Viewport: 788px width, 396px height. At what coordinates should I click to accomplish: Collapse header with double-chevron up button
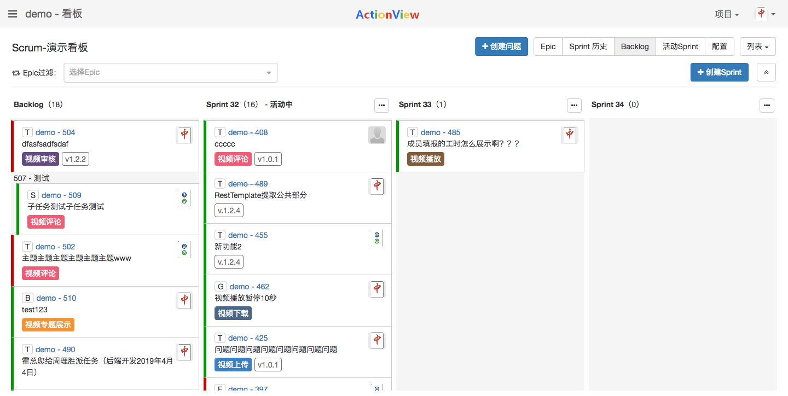click(x=766, y=72)
